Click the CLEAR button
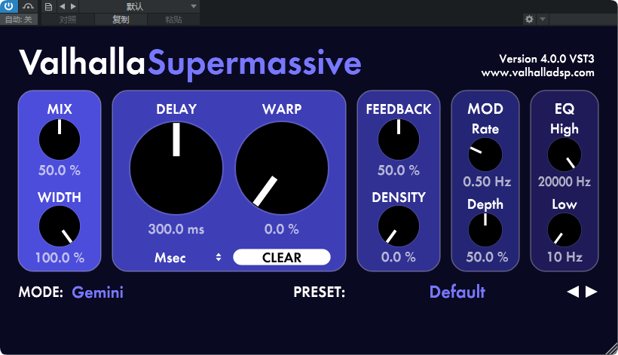 click(x=282, y=257)
